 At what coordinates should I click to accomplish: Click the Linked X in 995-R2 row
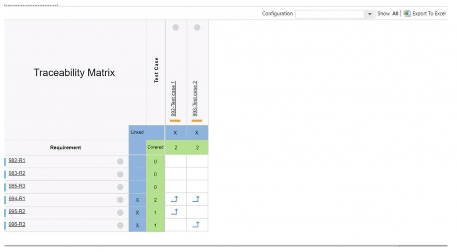(x=137, y=213)
